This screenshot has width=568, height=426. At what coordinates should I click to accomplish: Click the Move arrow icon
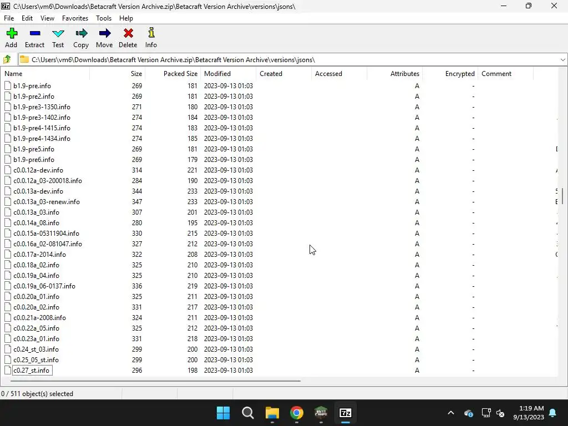point(105,34)
